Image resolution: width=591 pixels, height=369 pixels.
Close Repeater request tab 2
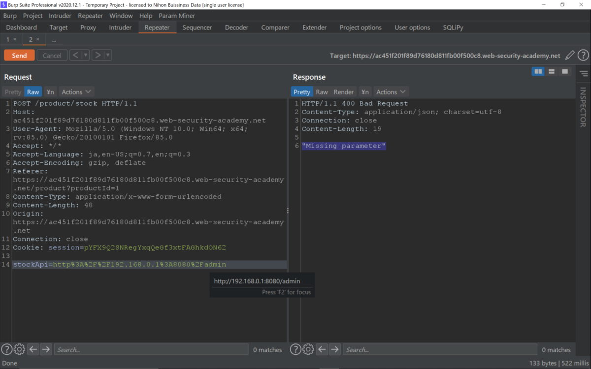[38, 39]
